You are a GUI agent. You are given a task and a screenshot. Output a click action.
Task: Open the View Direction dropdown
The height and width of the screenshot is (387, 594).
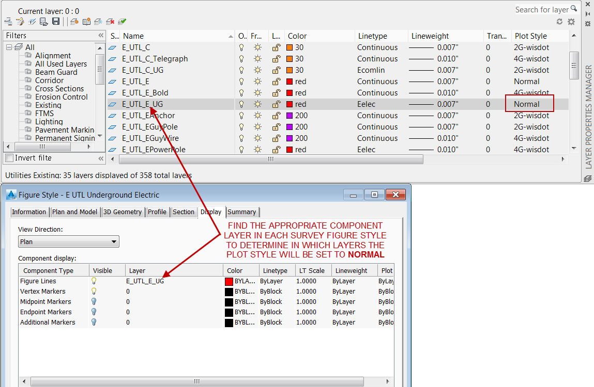click(x=68, y=241)
